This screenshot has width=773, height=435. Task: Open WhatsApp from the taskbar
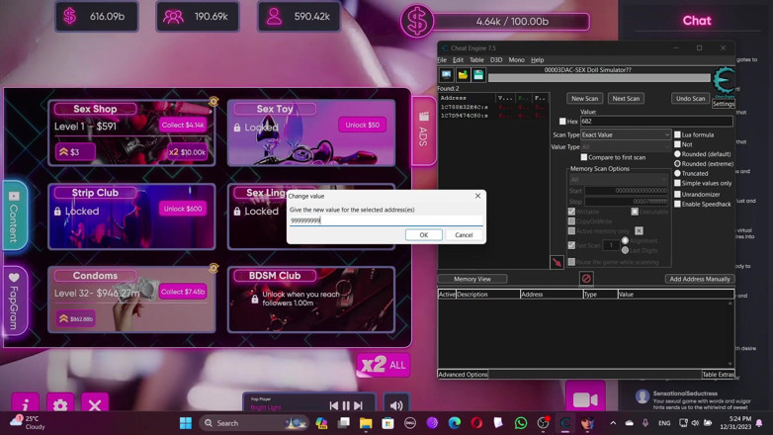[521, 423]
